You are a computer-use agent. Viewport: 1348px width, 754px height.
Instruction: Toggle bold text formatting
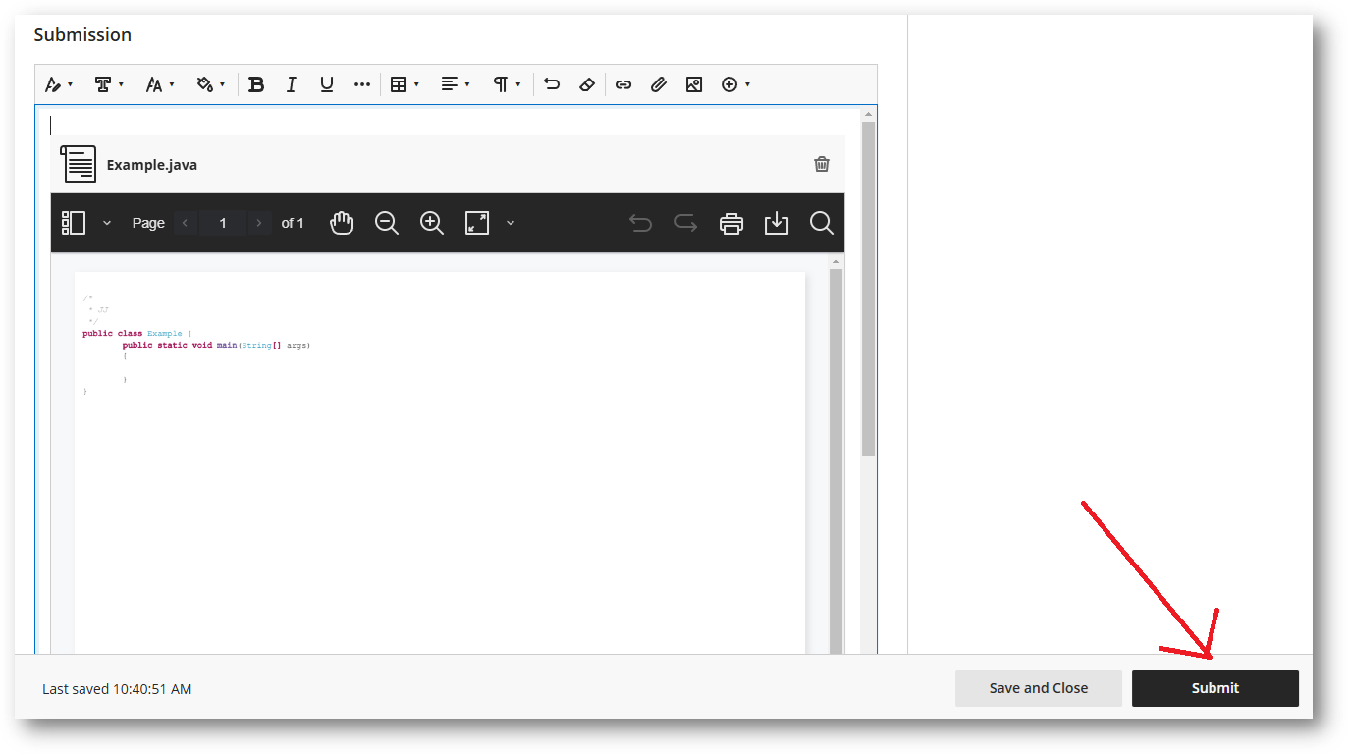coord(256,84)
